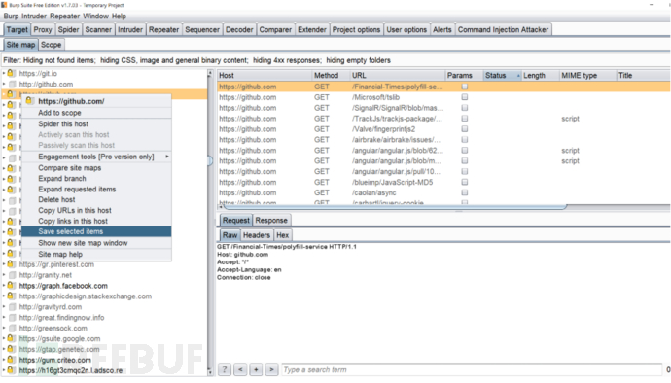Switch to the Proxy tab

[43, 29]
